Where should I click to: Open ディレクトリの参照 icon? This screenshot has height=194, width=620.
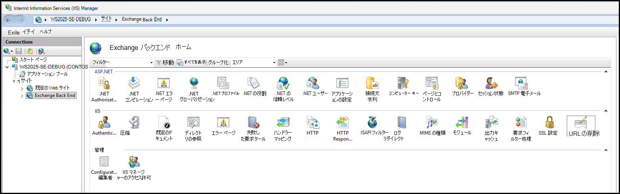tap(193, 122)
